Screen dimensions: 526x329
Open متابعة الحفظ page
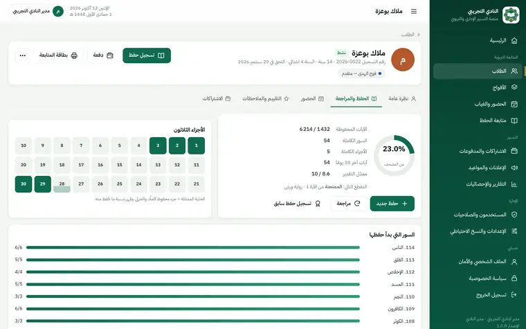(x=478, y=121)
